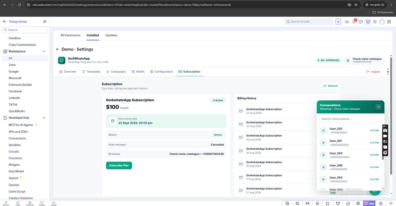Click the Subscribe Plan button
The image size is (396, 206).
119,165
